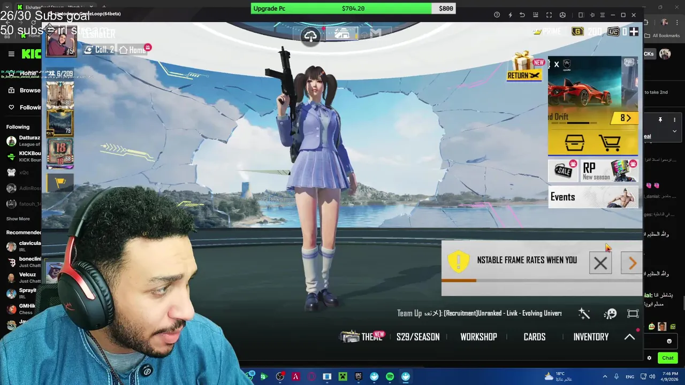
Task: Click the lightning bolt boost icon
Action: click(510, 15)
